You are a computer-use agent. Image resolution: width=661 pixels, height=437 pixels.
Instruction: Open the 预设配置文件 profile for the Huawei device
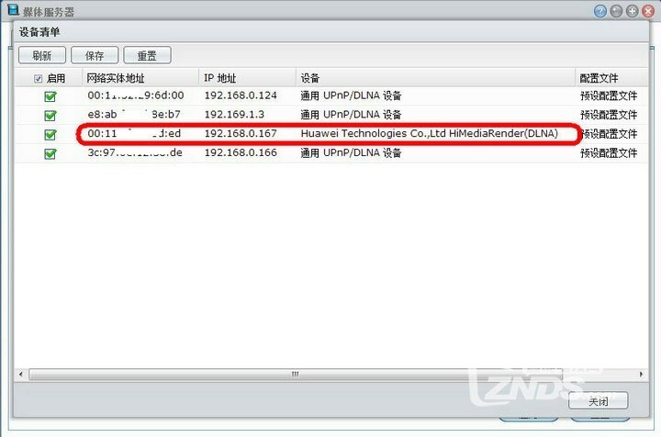coord(609,134)
